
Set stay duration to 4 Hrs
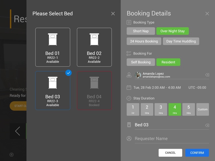pyautogui.click(x=175, y=109)
